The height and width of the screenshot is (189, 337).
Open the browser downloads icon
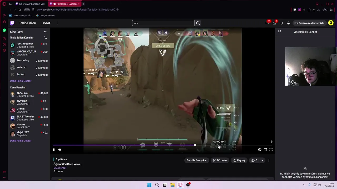[319, 10]
